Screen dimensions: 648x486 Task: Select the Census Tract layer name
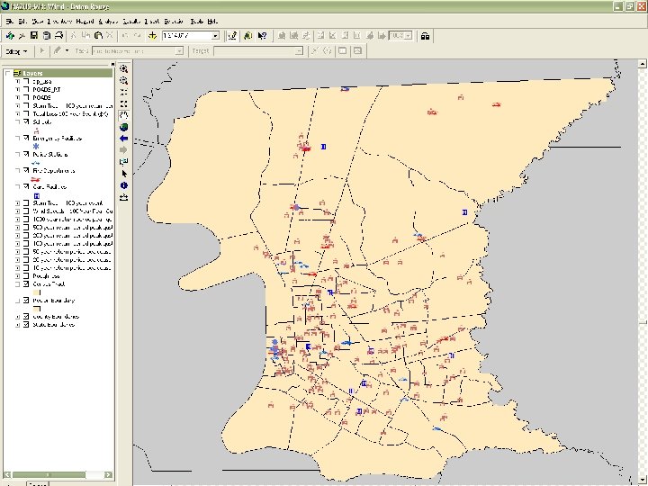point(50,284)
